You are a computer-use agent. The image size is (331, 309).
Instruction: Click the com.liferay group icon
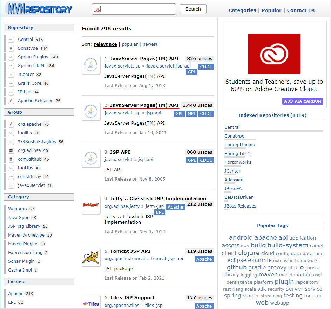pos(11,177)
